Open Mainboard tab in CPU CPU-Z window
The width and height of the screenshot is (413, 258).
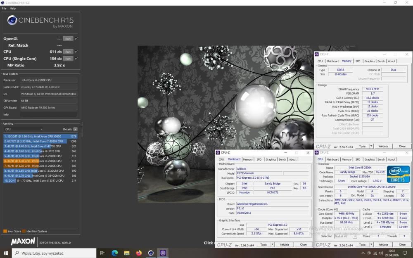point(332,159)
